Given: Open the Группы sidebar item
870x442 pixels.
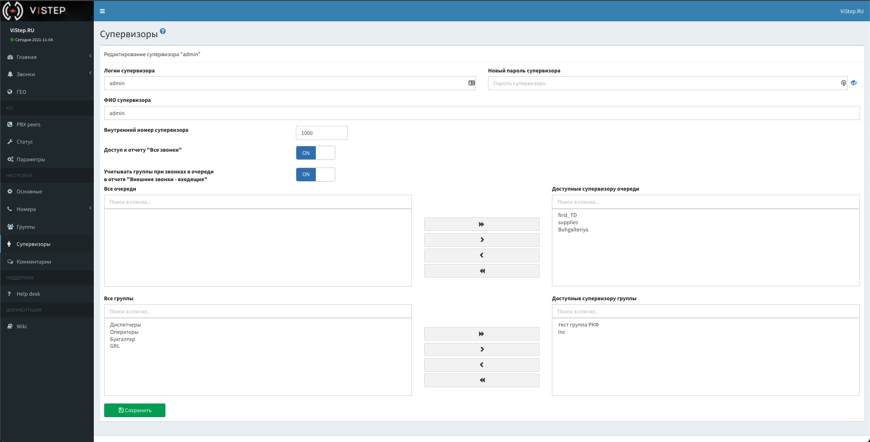Looking at the screenshot, I should (26, 227).
